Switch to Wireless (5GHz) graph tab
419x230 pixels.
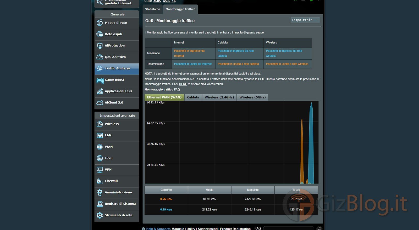252,97
